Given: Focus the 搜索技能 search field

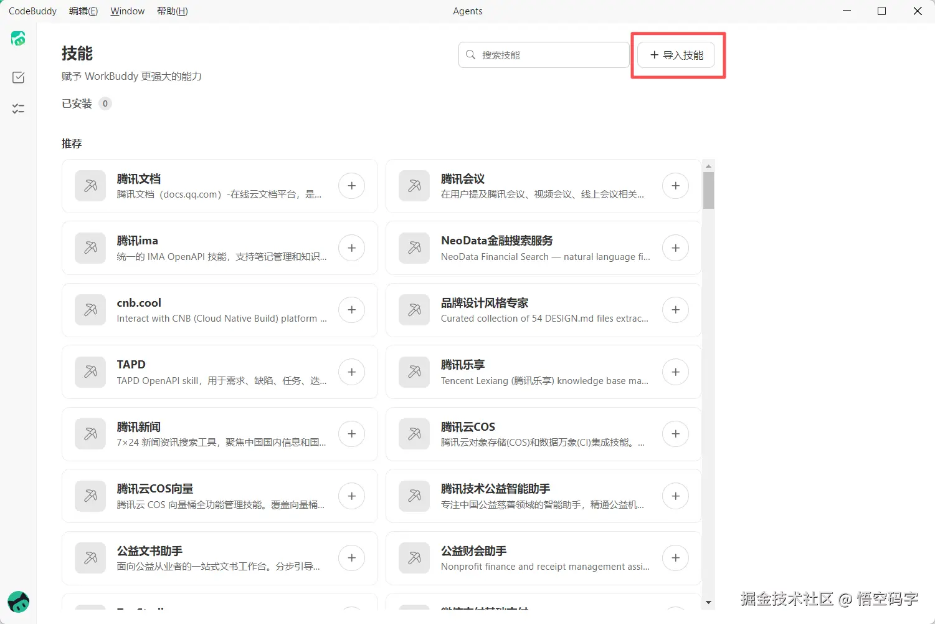Looking at the screenshot, I should [544, 55].
